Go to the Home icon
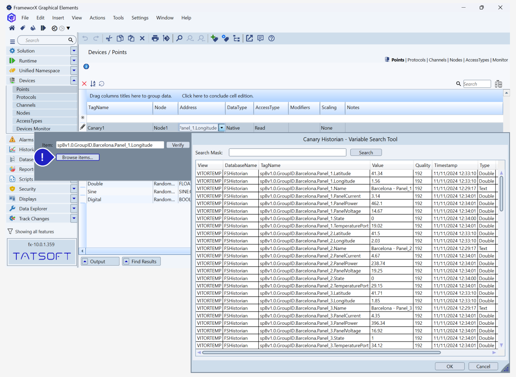The height and width of the screenshot is (377, 516). tap(12, 28)
